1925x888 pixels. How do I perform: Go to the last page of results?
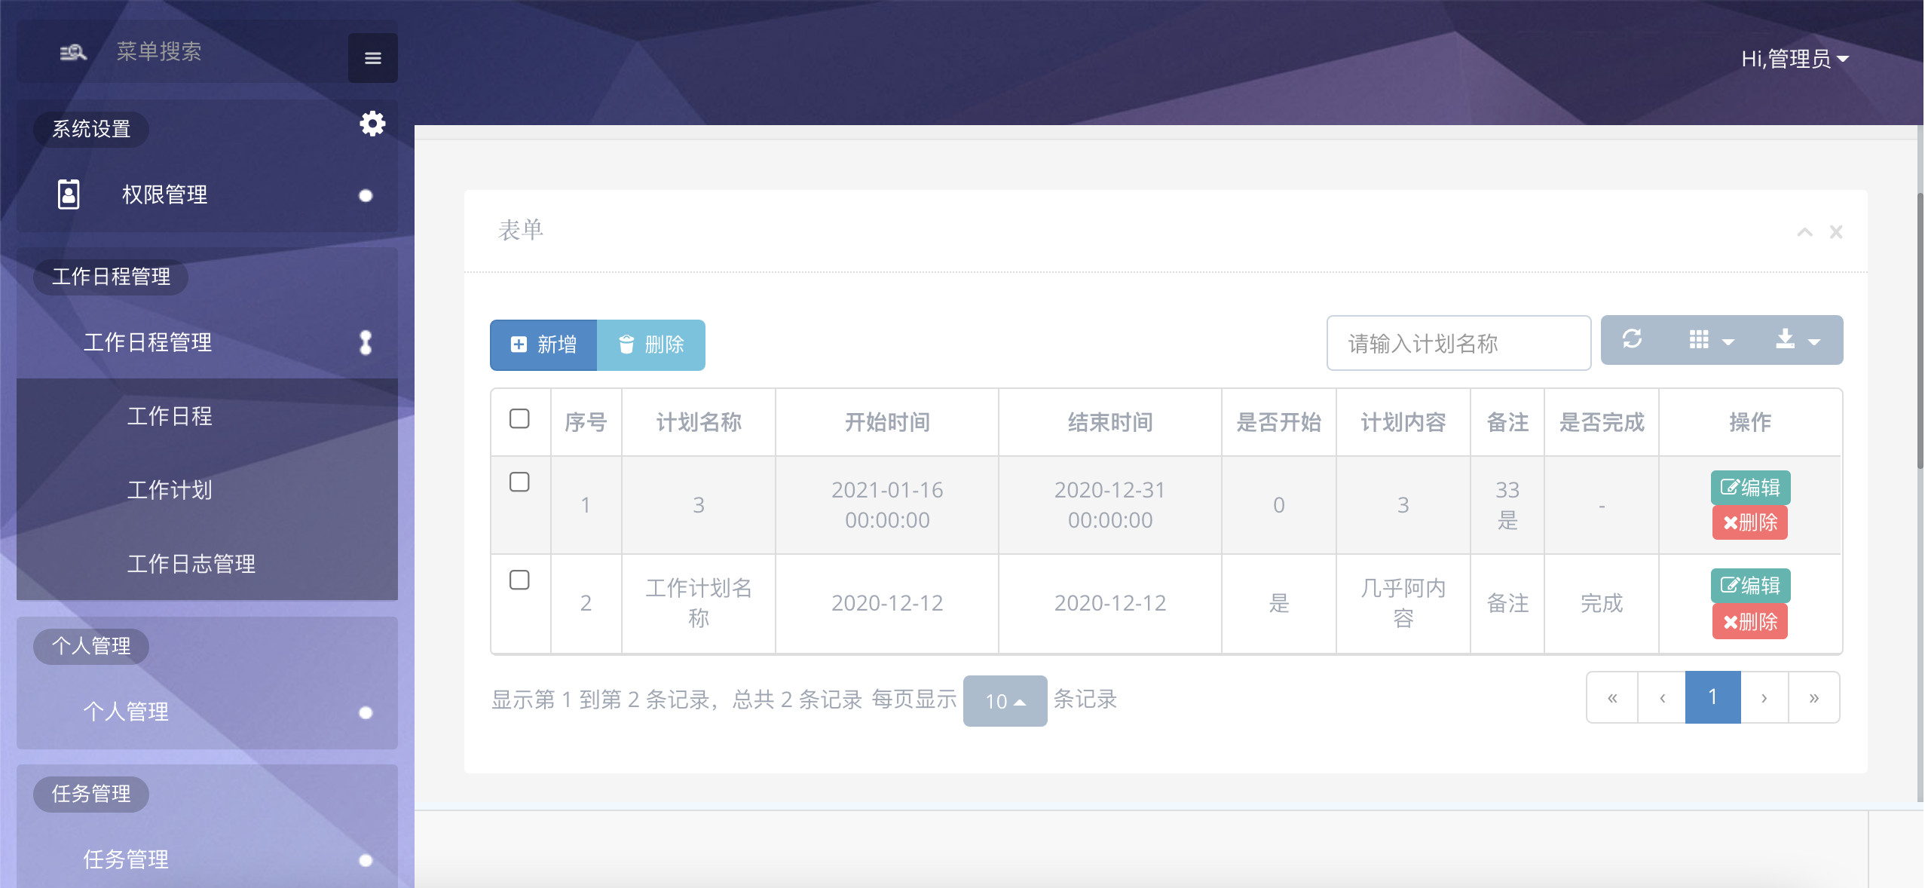[x=1813, y=698]
